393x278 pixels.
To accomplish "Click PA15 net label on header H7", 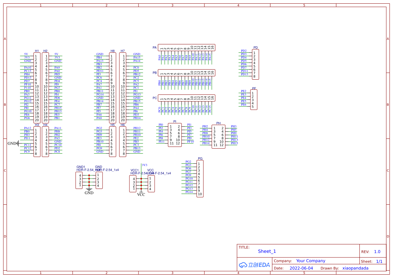I will [x=137, y=58].
